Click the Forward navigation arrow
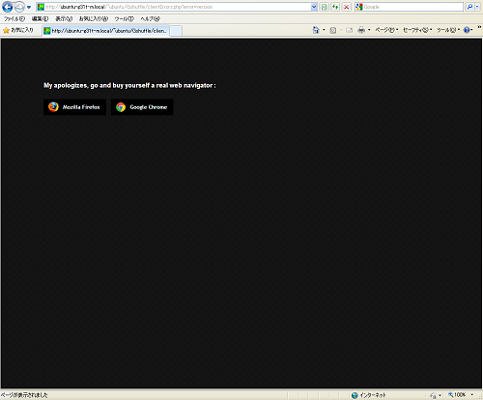 pos(19,7)
